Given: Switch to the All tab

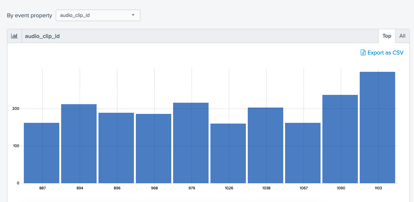Looking at the screenshot, I should (x=402, y=36).
